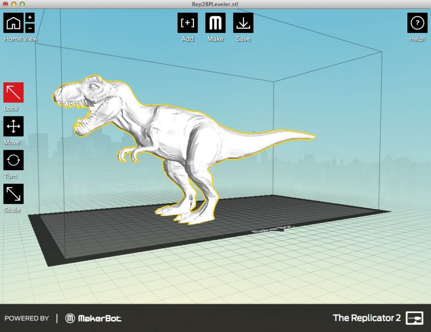Click the Home View house icon

coord(14,23)
